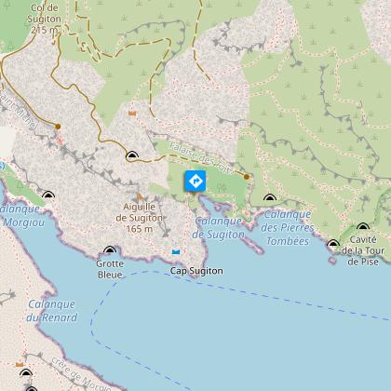The image size is (391, 391).
Task: Click brown trail endpoint dot near Falaise des Toits
Action: [x=247, y=177]
